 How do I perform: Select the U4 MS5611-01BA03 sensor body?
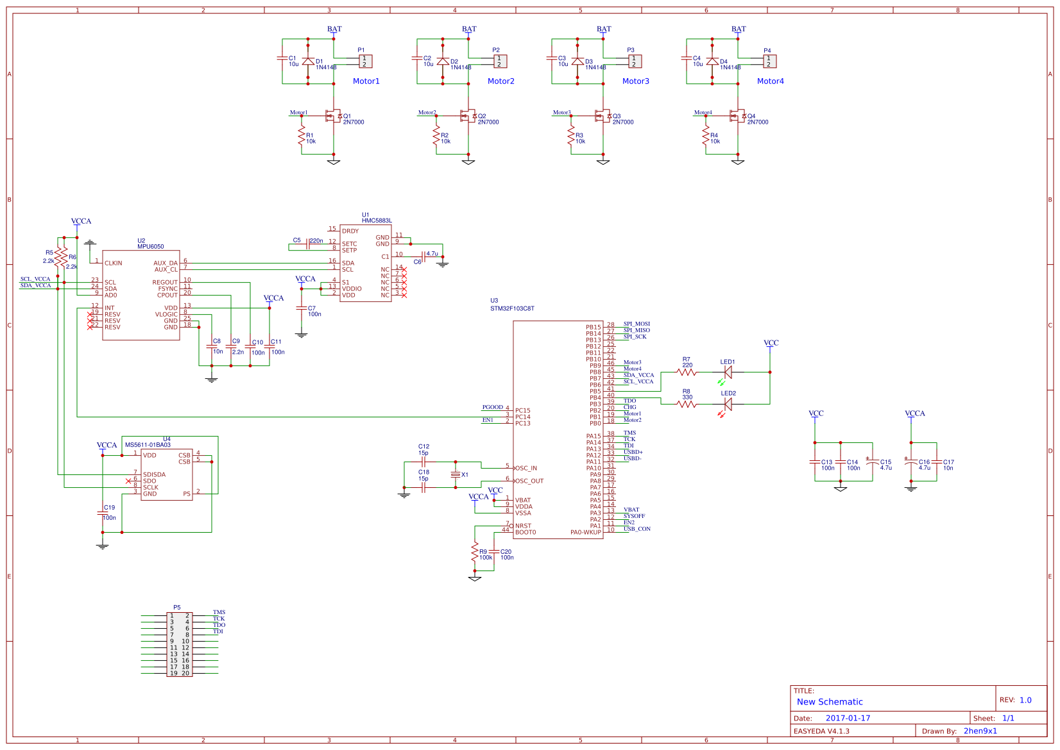tap(166, 474)
